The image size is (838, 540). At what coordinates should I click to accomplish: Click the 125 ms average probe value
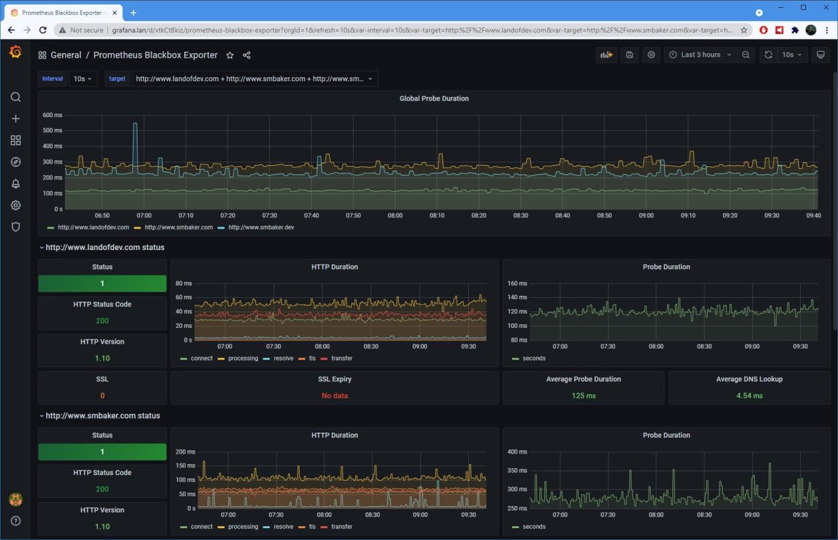tap(583, 395)
